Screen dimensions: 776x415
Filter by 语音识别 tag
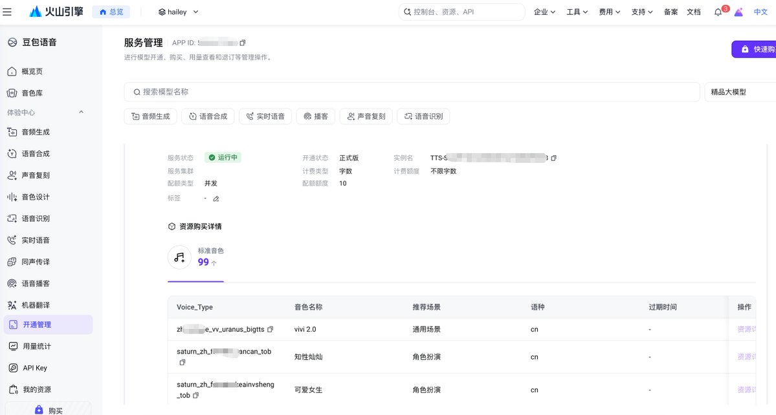pyautogui.click(x=424, y=116)
